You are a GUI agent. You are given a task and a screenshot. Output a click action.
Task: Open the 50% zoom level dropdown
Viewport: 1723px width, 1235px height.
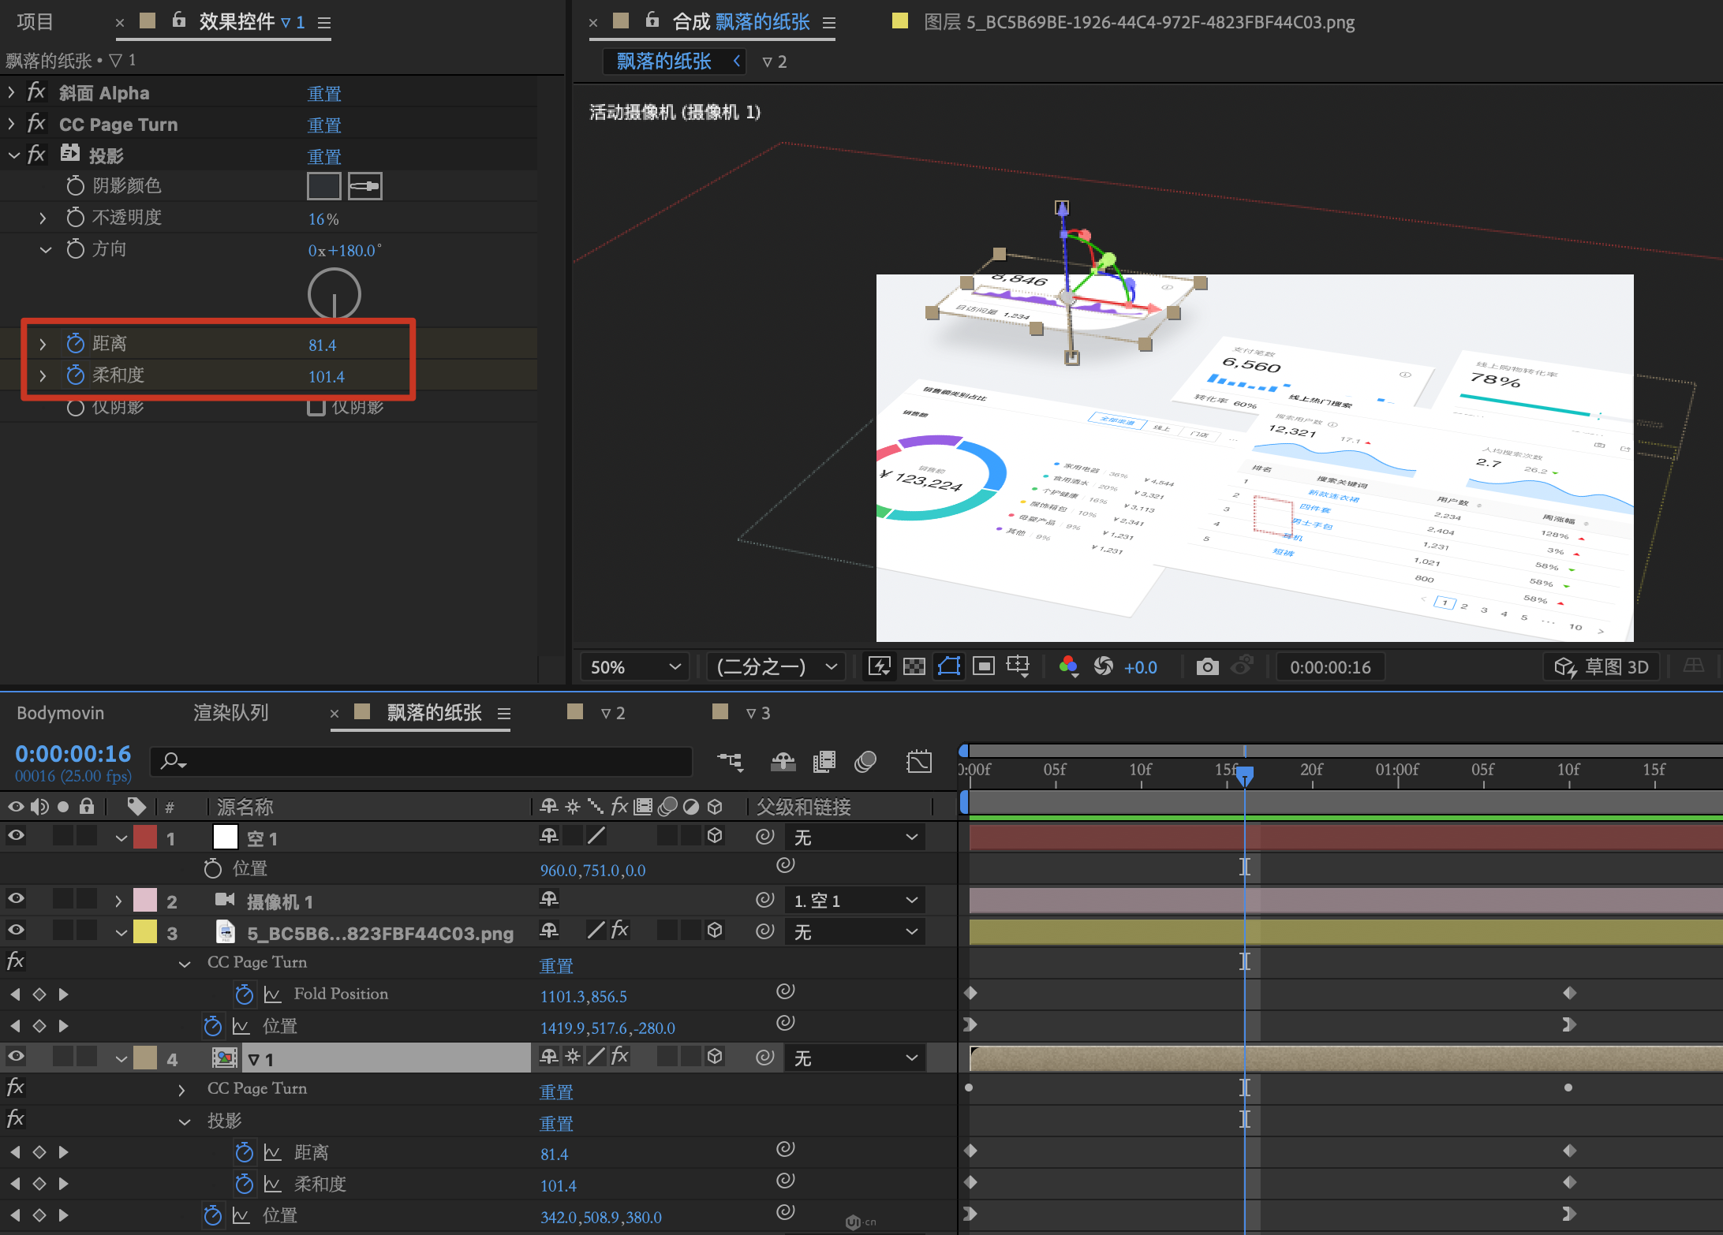(x=634, y=667)
